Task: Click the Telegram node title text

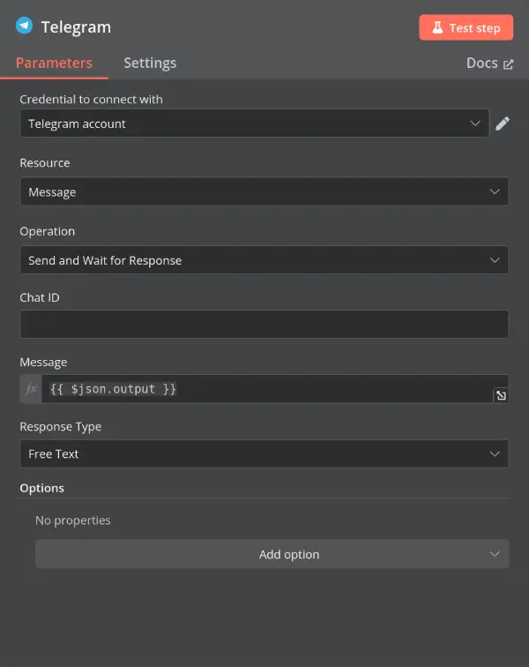Action: click(76, 26)
